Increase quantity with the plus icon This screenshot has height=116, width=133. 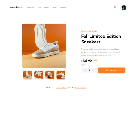click(x=94, y=70)
